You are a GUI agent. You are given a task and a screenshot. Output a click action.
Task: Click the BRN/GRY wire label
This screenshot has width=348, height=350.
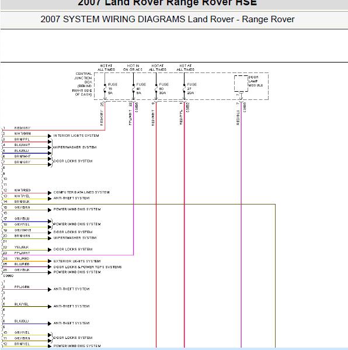tap(22, 162)
